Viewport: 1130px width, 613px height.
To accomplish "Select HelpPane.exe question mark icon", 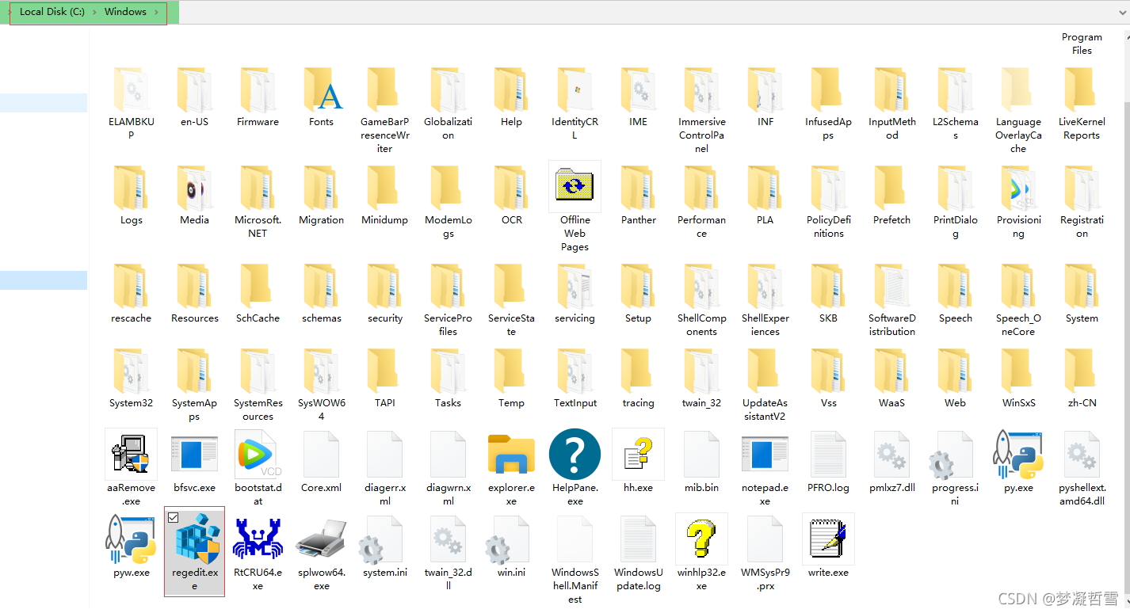I will point(575,455).
